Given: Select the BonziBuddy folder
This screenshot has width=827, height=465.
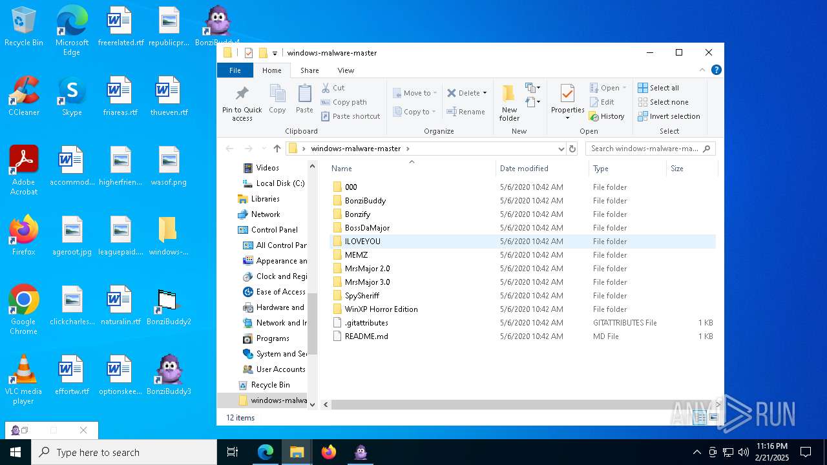Looking at the screenshot, I should click(x=365, y=200).
